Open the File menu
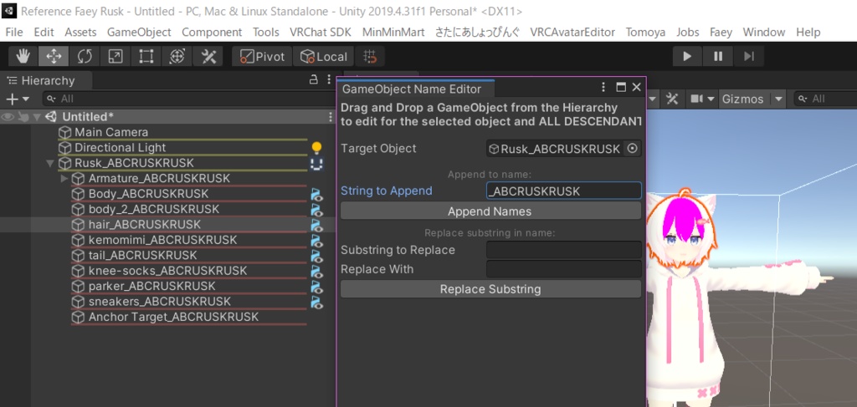 (x=14, y=33)
